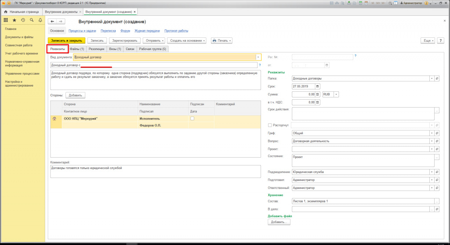
Task: Open the Создать на основании dropdown
Action: click(187, 40)
